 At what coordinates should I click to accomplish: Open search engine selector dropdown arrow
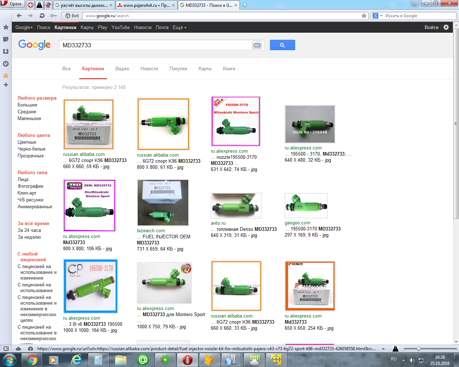[x=382, y=16]
